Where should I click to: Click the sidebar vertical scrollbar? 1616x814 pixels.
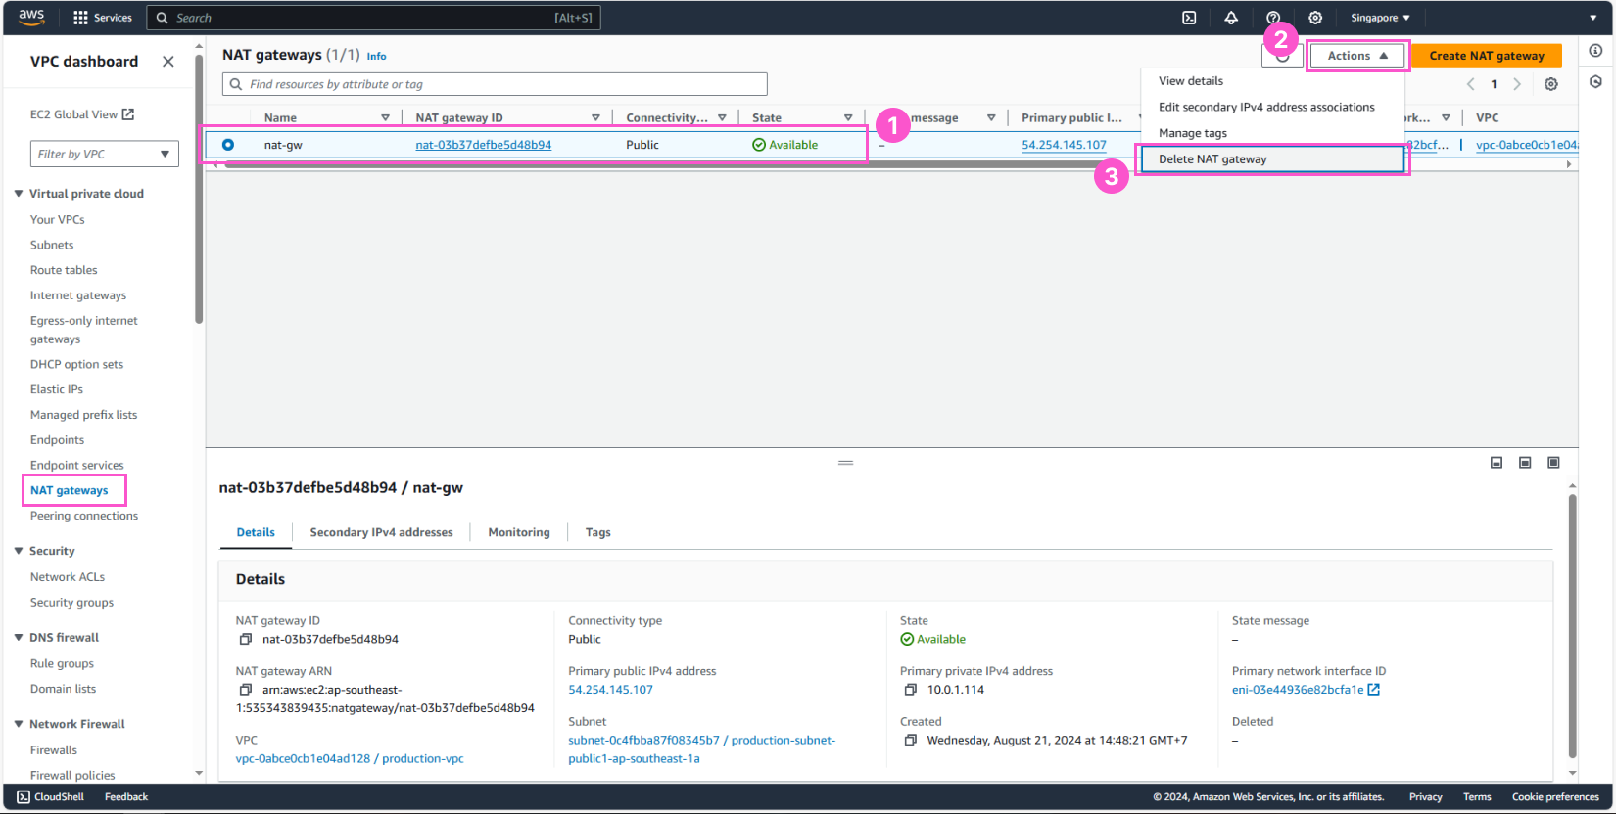click(x=199, y=188)
